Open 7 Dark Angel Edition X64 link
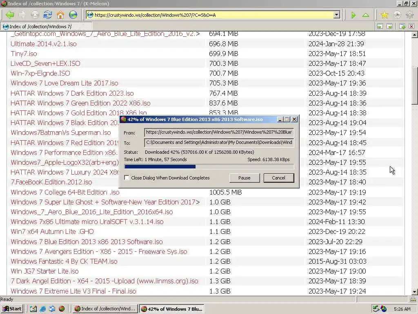This screenshot has height=314, width=418. 104,281
